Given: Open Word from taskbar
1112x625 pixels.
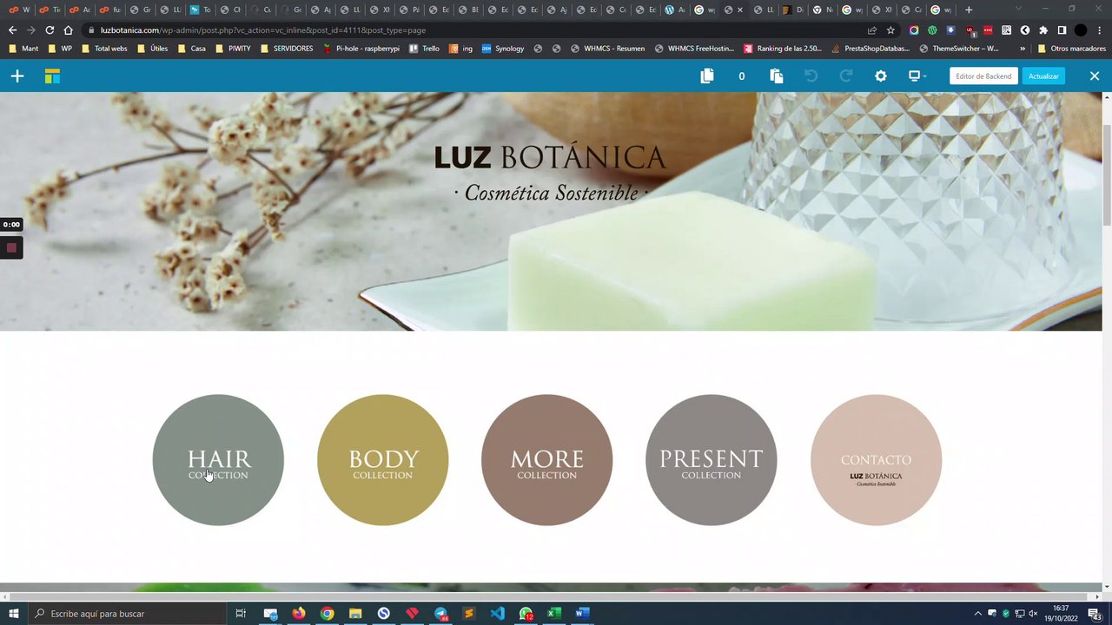Looking at the screenshot, I should pos(582,614).
